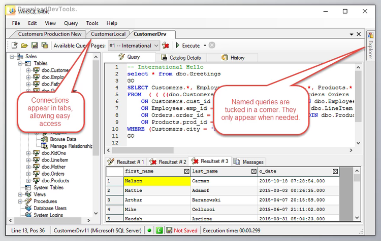The width and height of the screenshot is (381, 241).
Task: Click the green connection status indicator
Action: pos(149,230)
